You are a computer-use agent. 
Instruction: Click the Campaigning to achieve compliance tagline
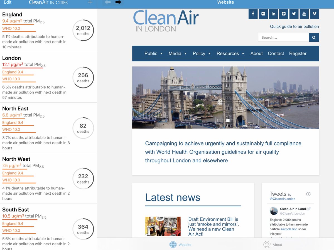[x=223, y=152]
